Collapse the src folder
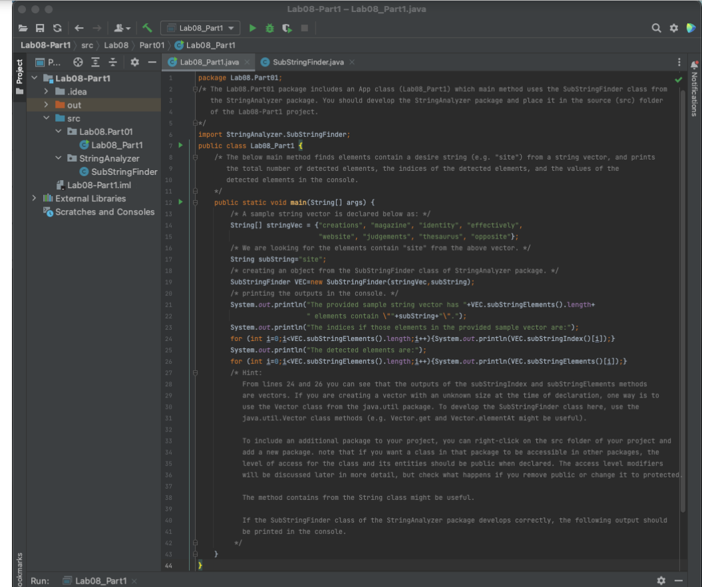The image size is (702, 587). 47,118
